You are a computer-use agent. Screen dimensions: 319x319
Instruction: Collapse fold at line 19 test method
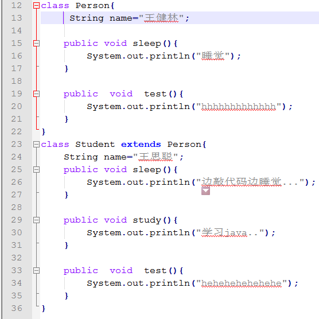[36, 94]
